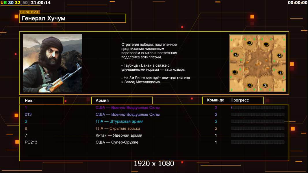
Task: Click the 21:00:14 clock at top left
Action: [41, 3]
